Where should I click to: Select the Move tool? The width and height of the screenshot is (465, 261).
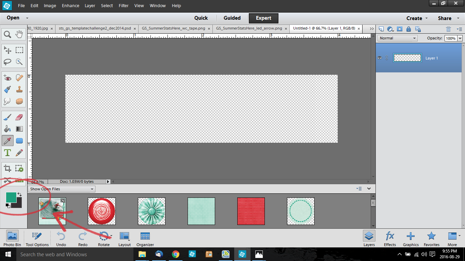click(7, 50)
